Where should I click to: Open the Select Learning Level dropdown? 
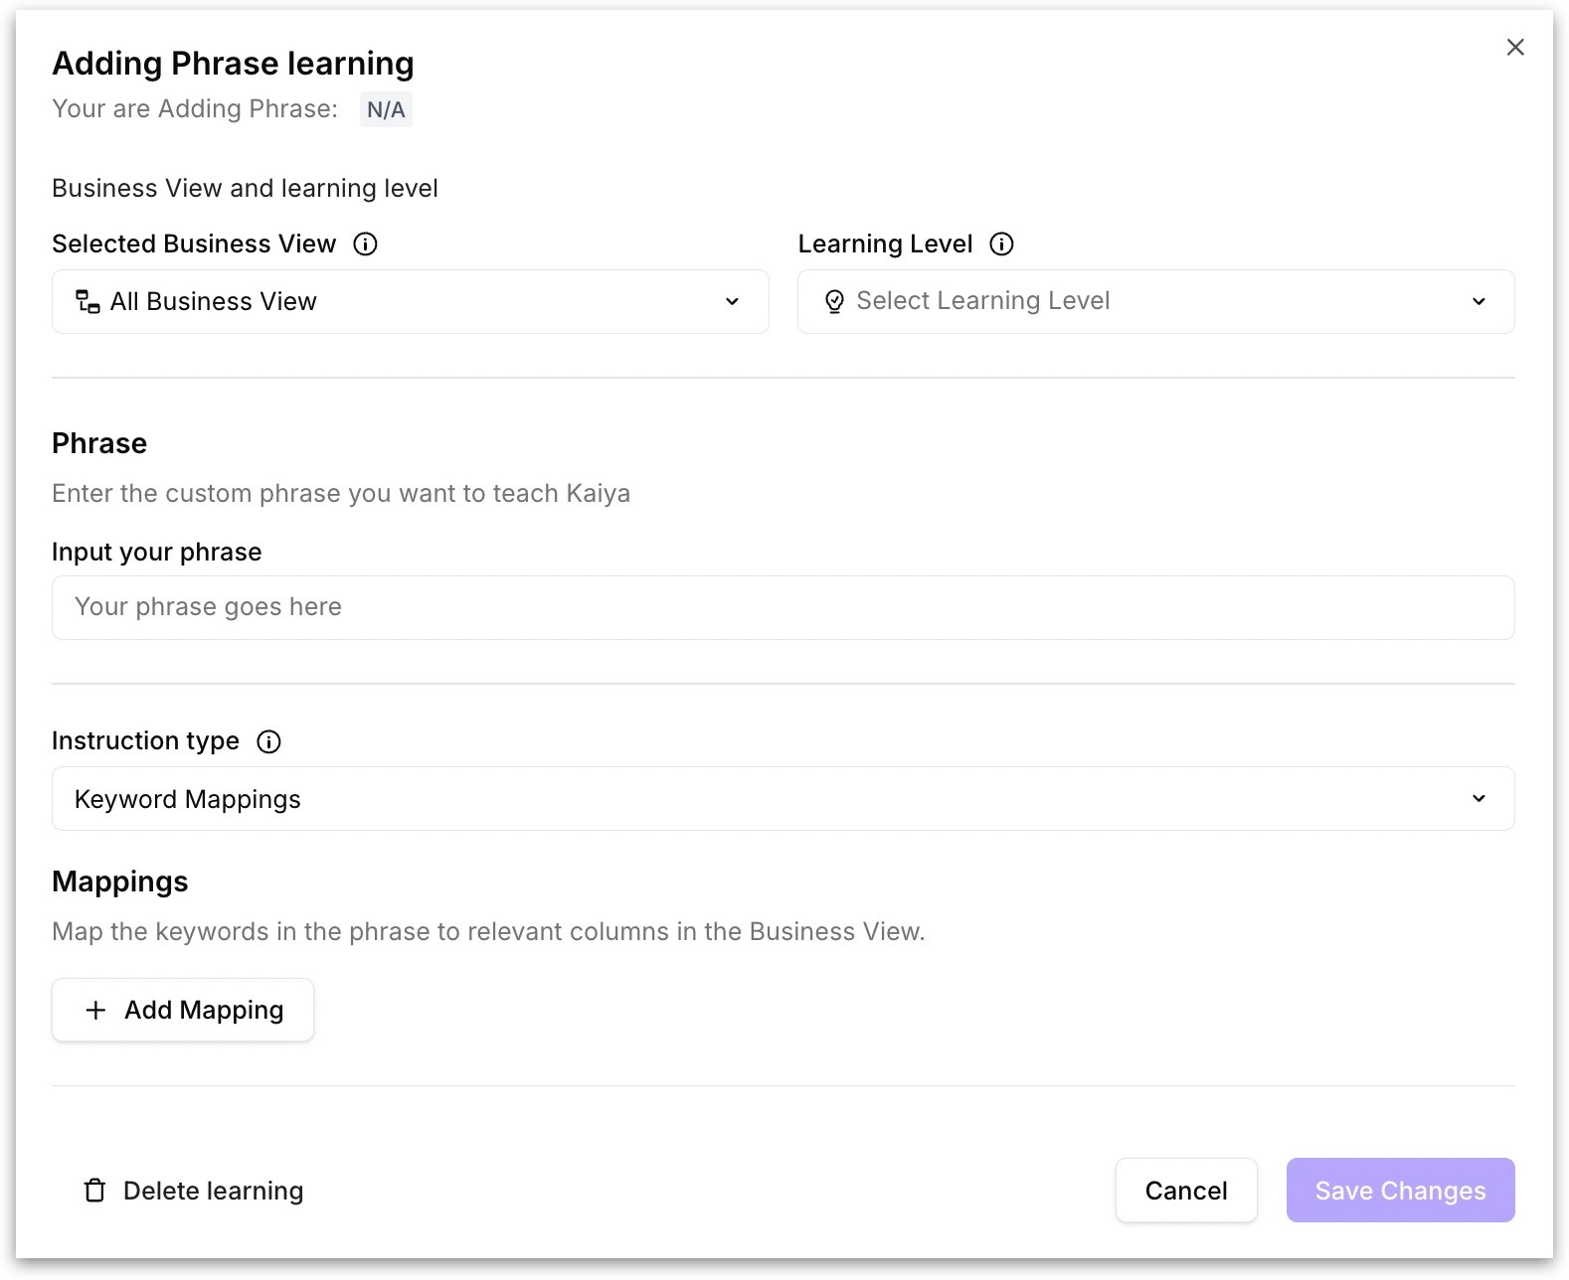[1155, 302]
